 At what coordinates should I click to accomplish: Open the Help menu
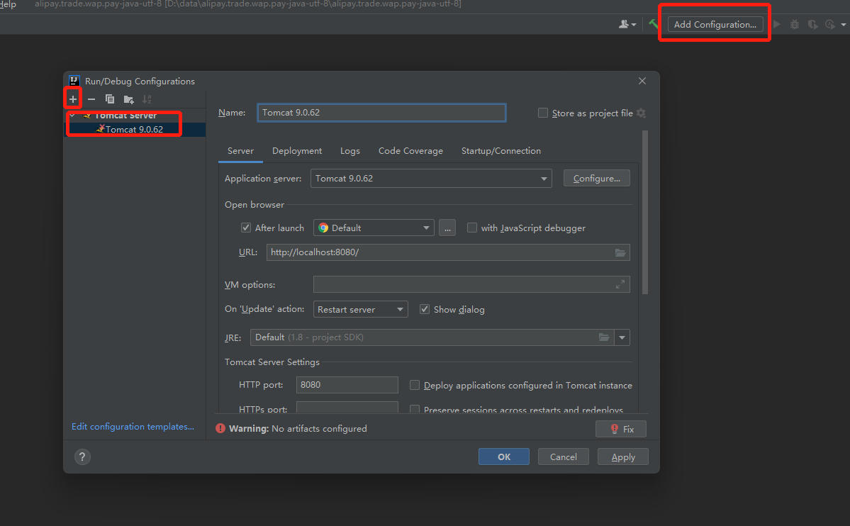(8, 4)
